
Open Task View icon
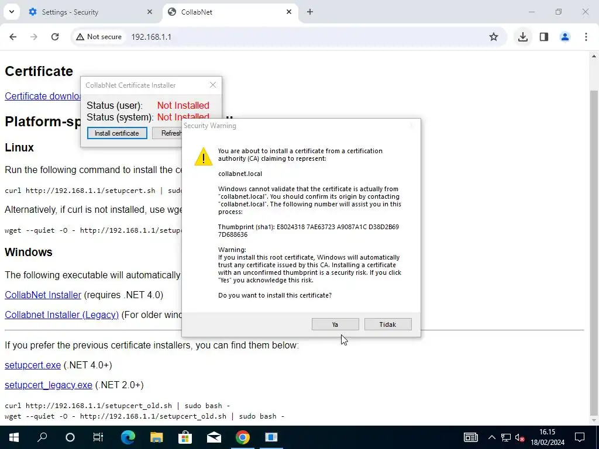coord(98,437)
